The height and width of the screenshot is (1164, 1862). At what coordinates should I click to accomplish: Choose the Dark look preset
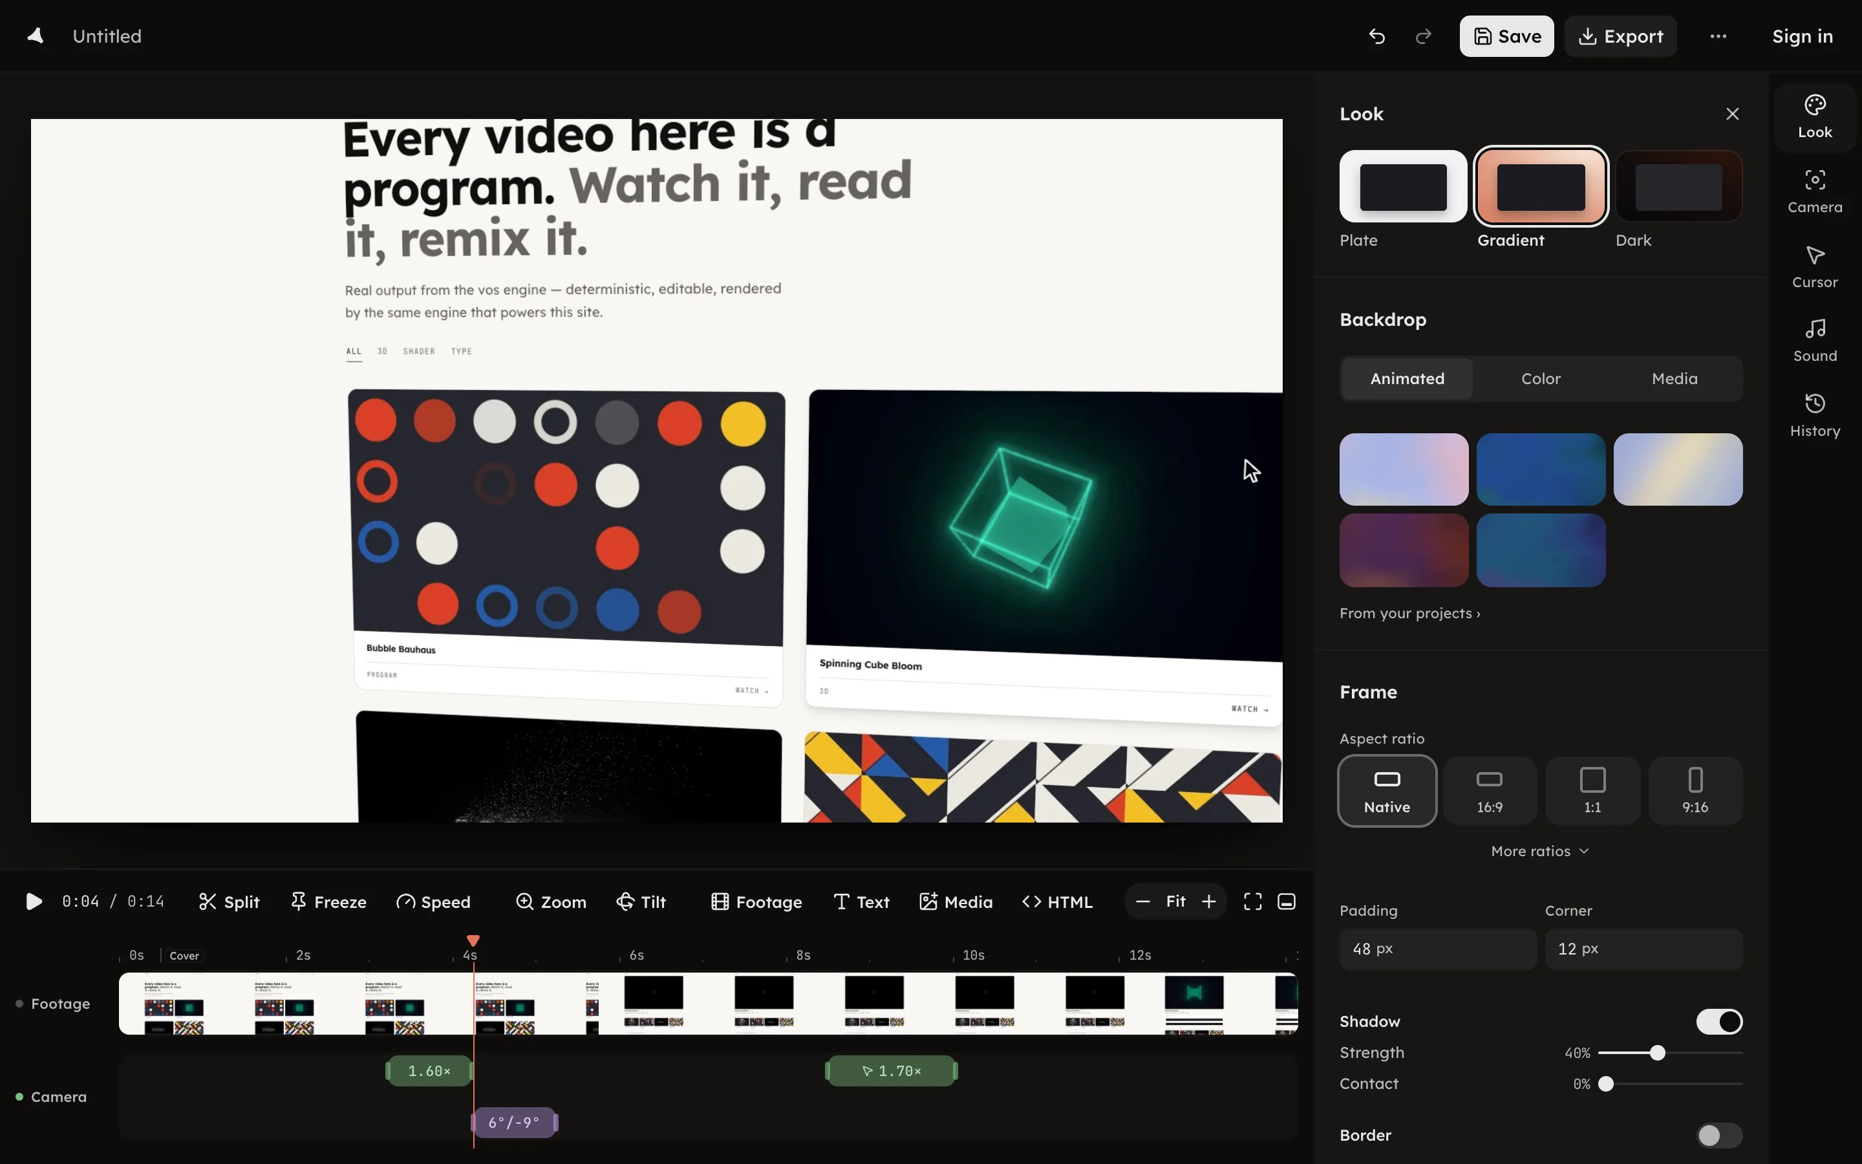[x=1678, y=186]
